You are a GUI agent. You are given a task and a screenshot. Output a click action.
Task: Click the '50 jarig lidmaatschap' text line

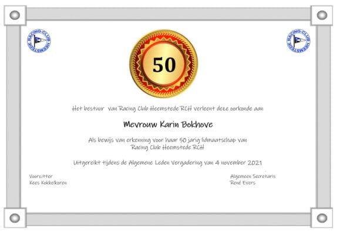click(x=167, y=140)
